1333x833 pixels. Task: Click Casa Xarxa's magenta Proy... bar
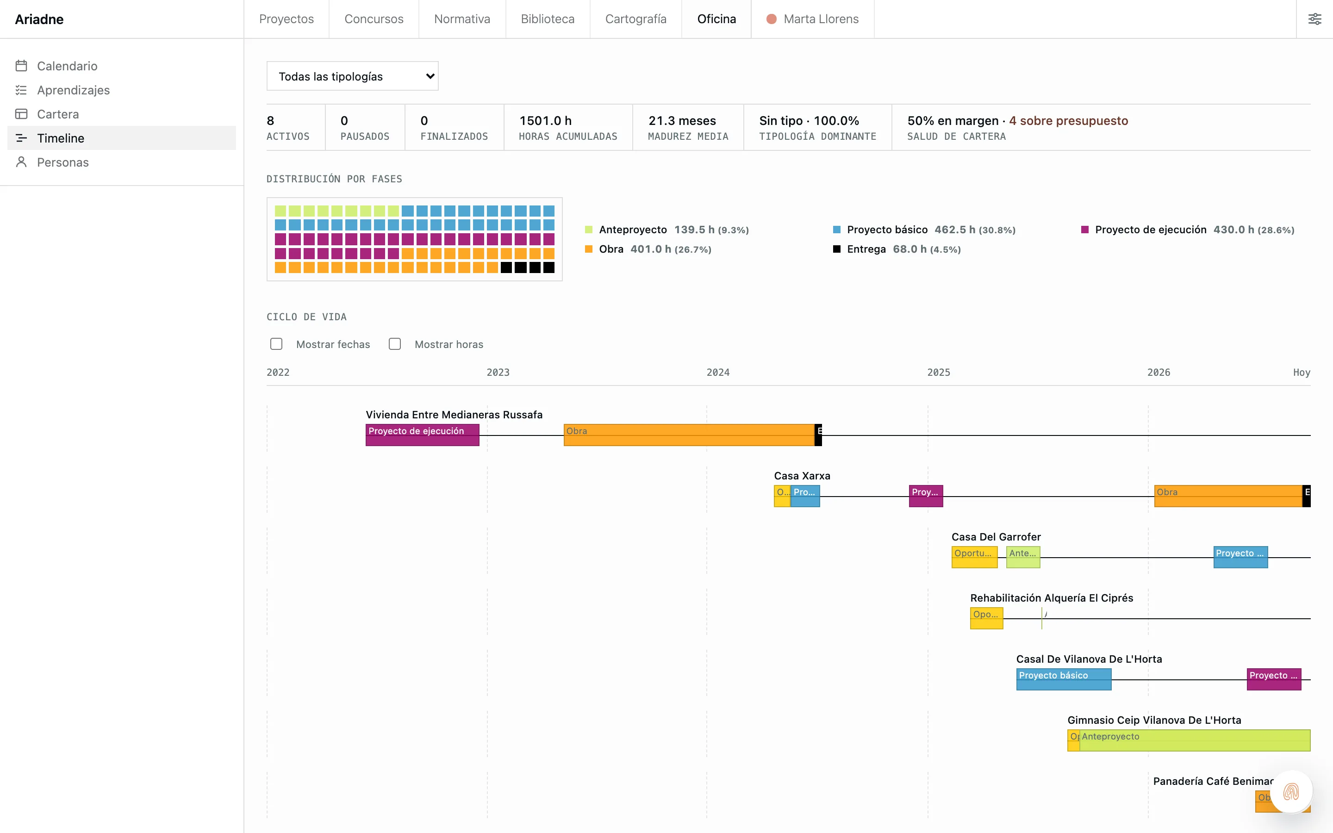(925, 496)
